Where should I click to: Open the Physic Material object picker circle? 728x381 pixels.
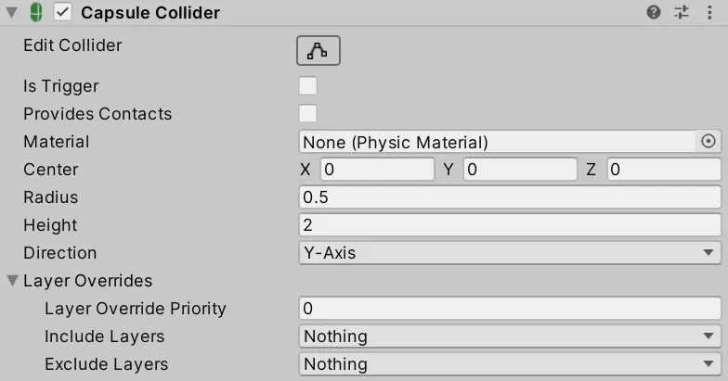point(708,141)
